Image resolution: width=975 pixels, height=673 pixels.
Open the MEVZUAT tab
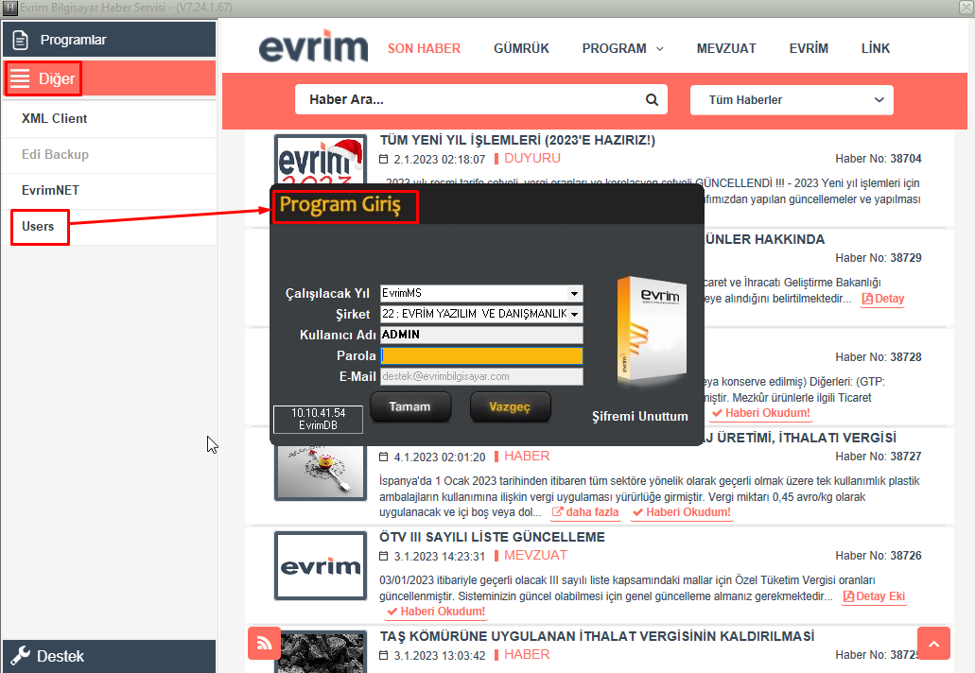coord(726,48)
